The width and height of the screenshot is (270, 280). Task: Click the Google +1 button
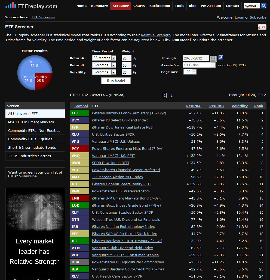point(262,27)
